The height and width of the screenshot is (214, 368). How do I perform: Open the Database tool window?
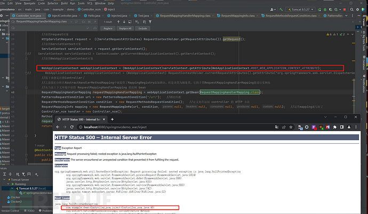click(364, 62)
